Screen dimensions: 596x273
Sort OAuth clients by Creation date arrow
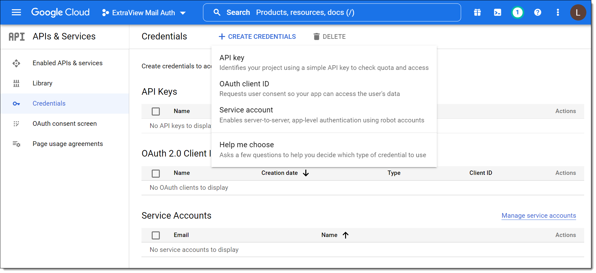[x=306, y=173]
